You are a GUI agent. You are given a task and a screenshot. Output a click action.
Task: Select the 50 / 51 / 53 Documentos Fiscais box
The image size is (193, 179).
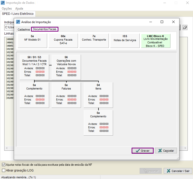[x=34, y=67]
